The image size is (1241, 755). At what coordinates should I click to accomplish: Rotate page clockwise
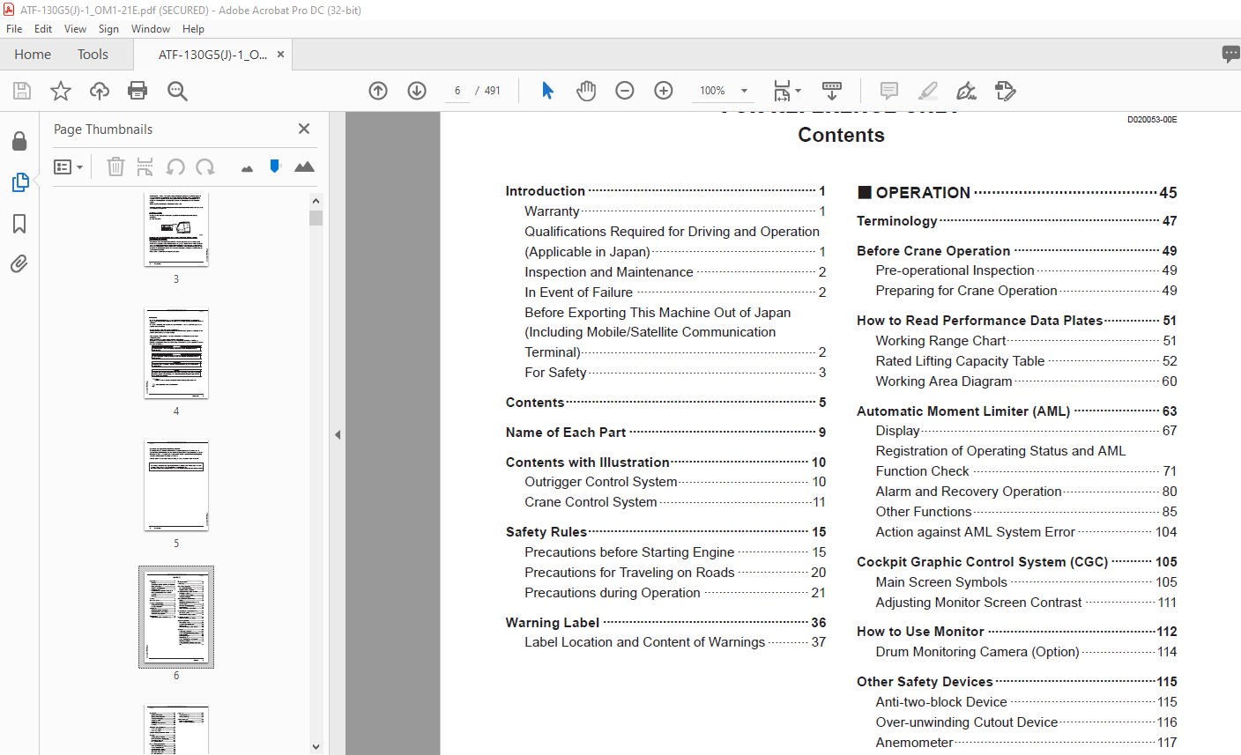[x=205, y=167]
